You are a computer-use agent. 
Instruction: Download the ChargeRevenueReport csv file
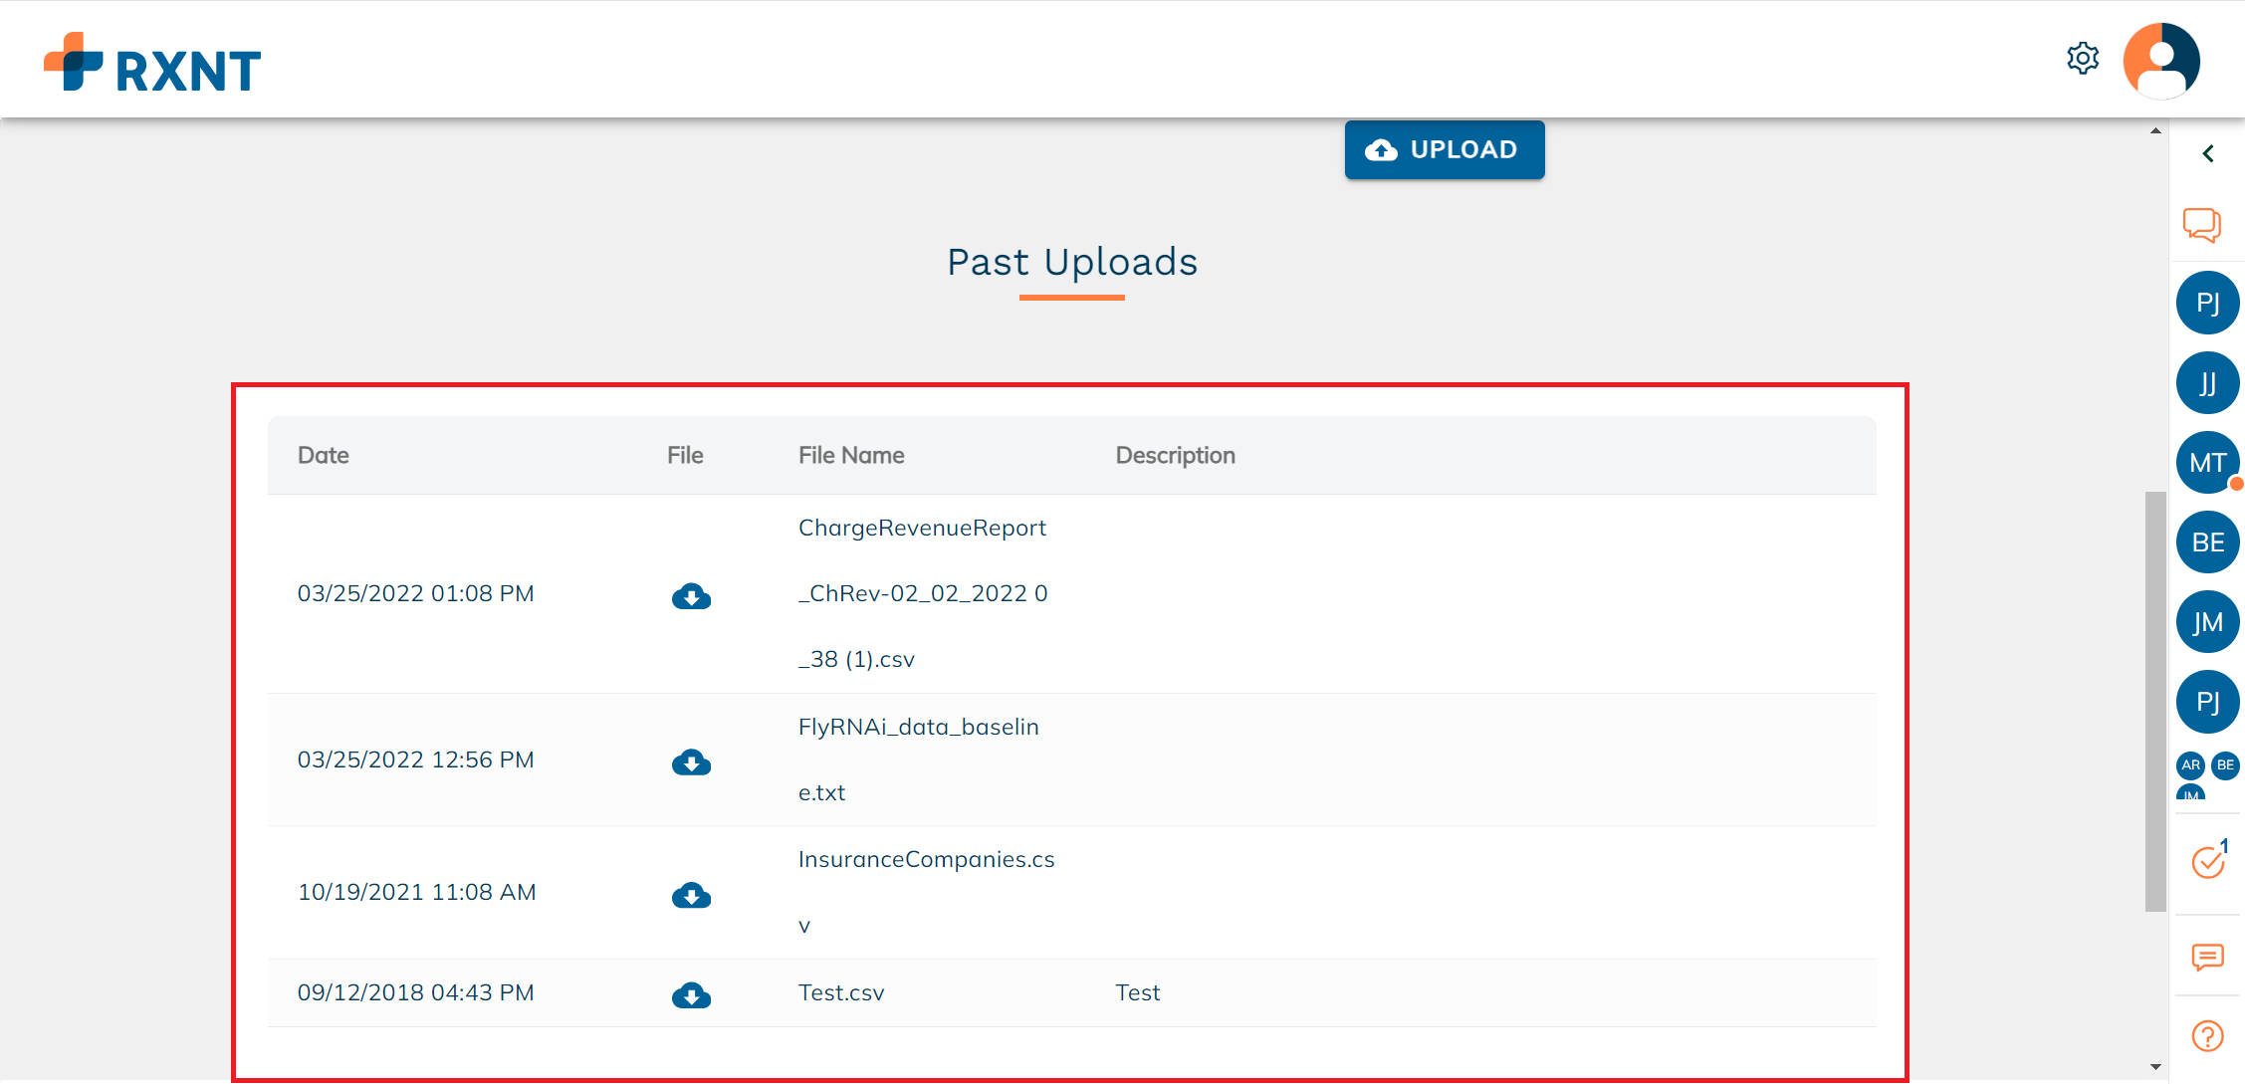tap(691, 596)
